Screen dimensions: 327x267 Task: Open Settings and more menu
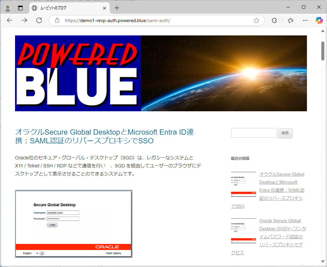tap(305, 20)
